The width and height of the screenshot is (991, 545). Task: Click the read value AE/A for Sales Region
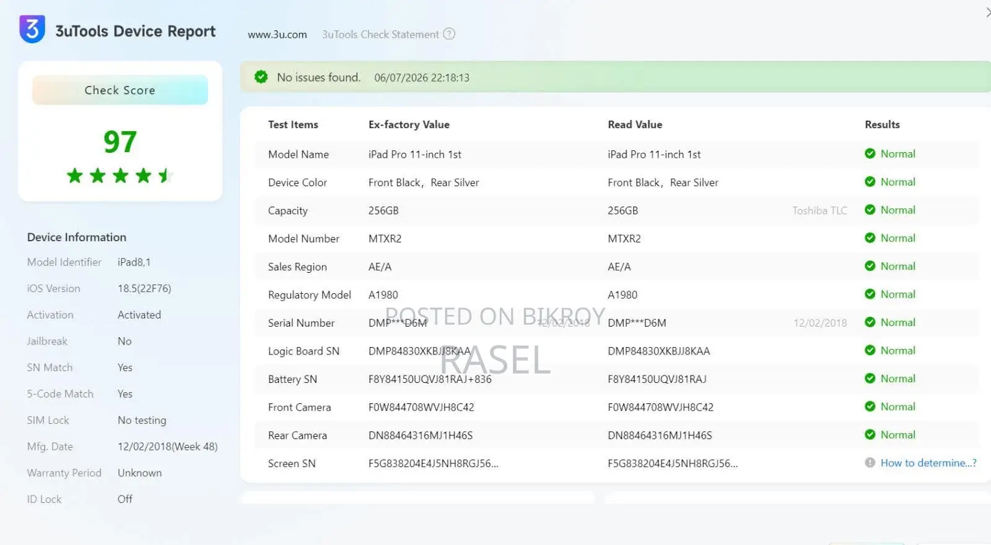coord(619,267)
